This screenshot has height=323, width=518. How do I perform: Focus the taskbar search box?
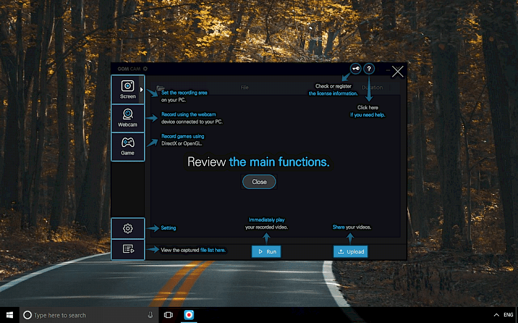(89, 315)
